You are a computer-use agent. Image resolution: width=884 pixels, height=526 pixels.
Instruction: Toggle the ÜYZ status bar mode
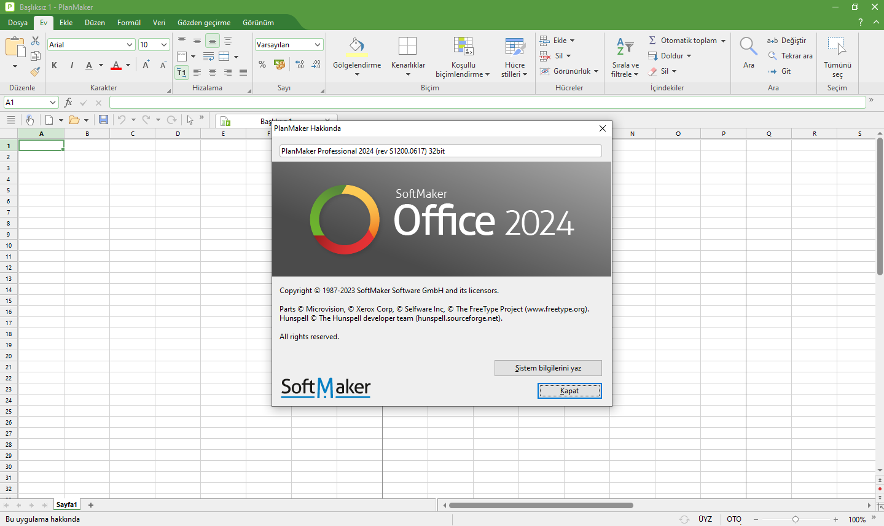coord(705,519)
